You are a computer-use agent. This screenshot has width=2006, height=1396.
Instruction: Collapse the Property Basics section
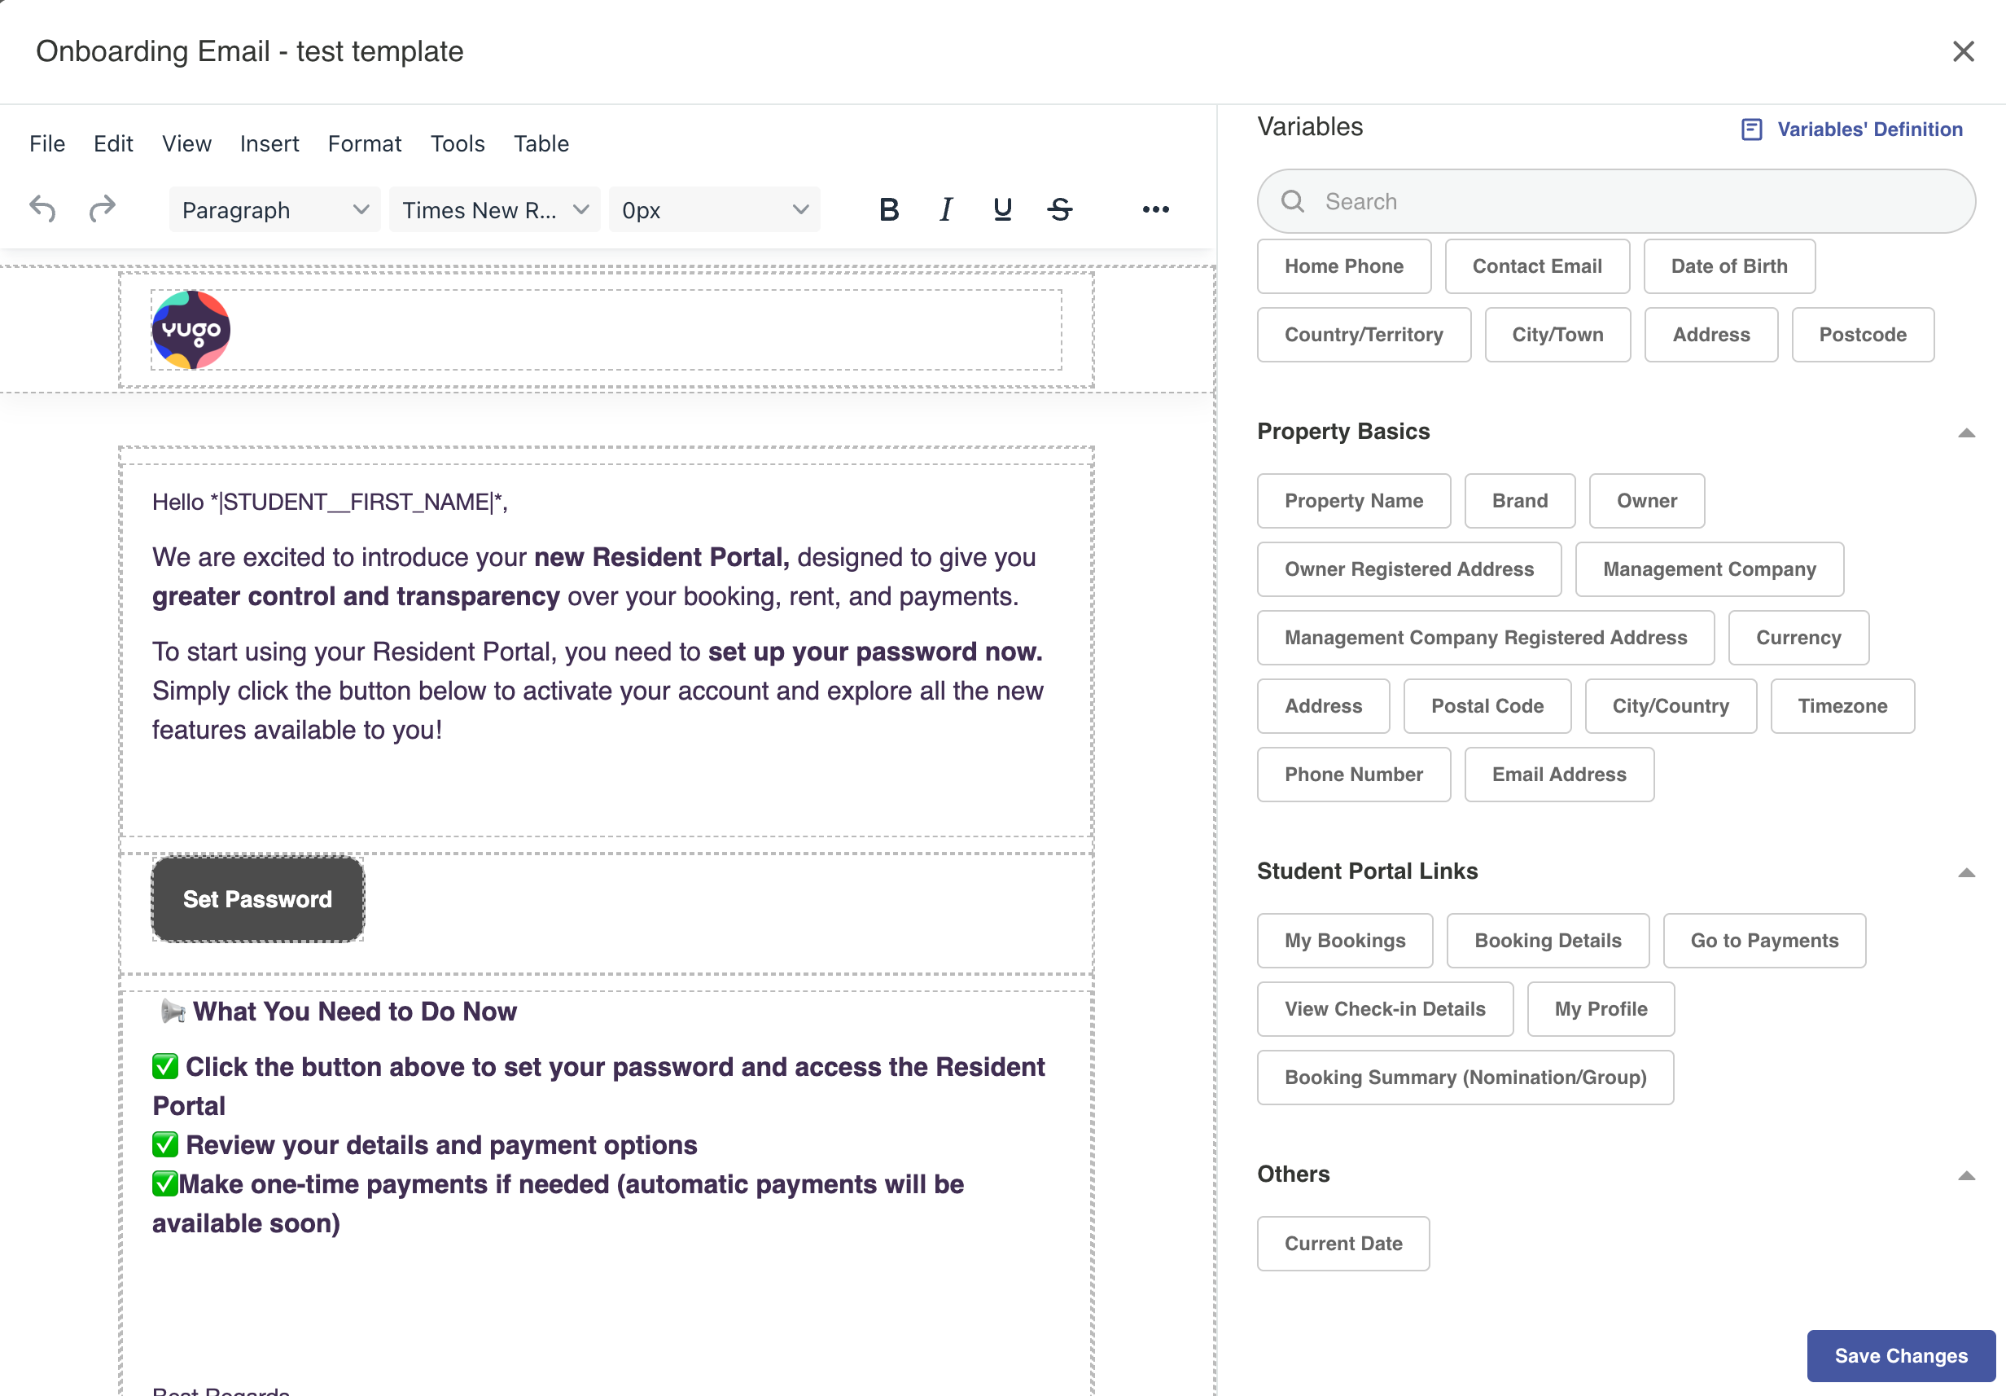(x=1966, y=432)
